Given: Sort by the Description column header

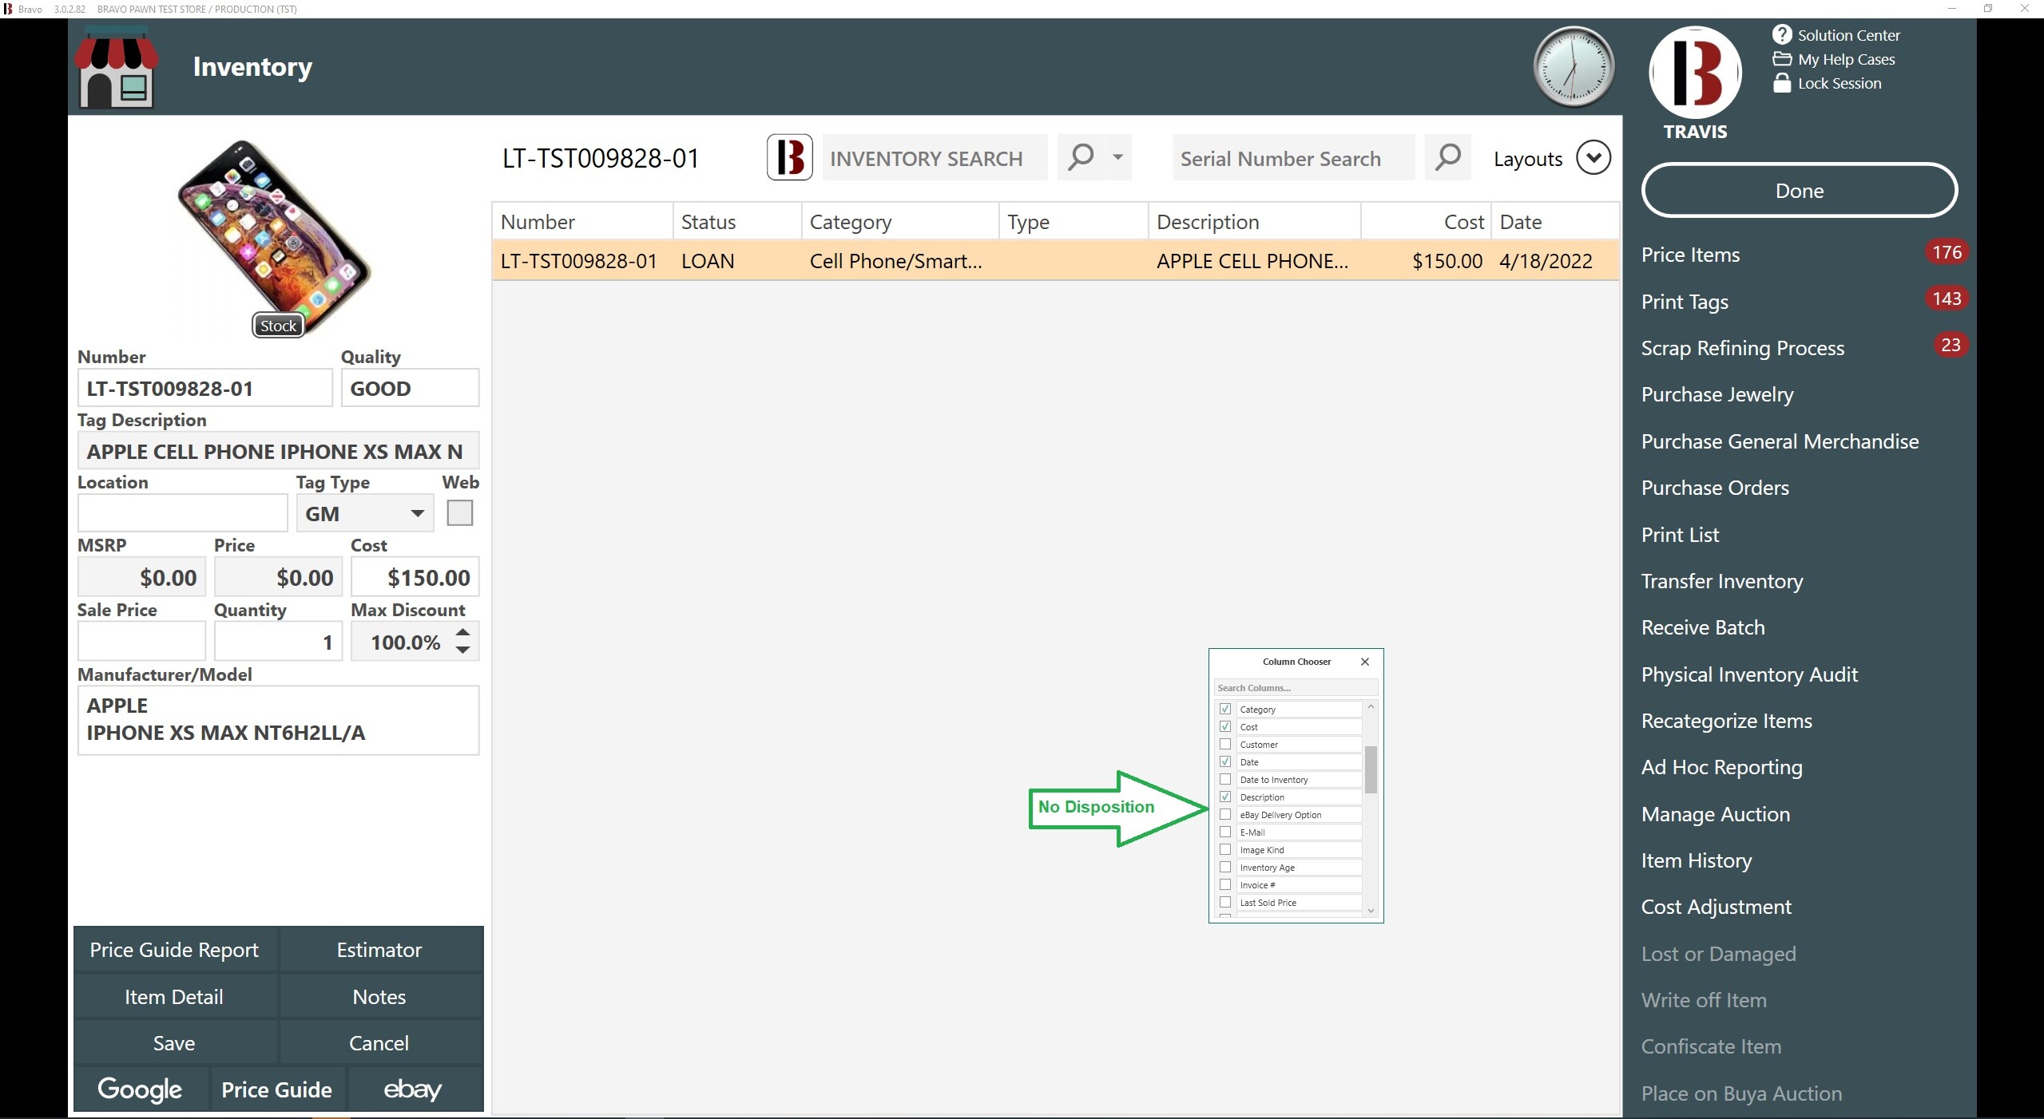Looking at the screenshot, I should click(1254, 222).
